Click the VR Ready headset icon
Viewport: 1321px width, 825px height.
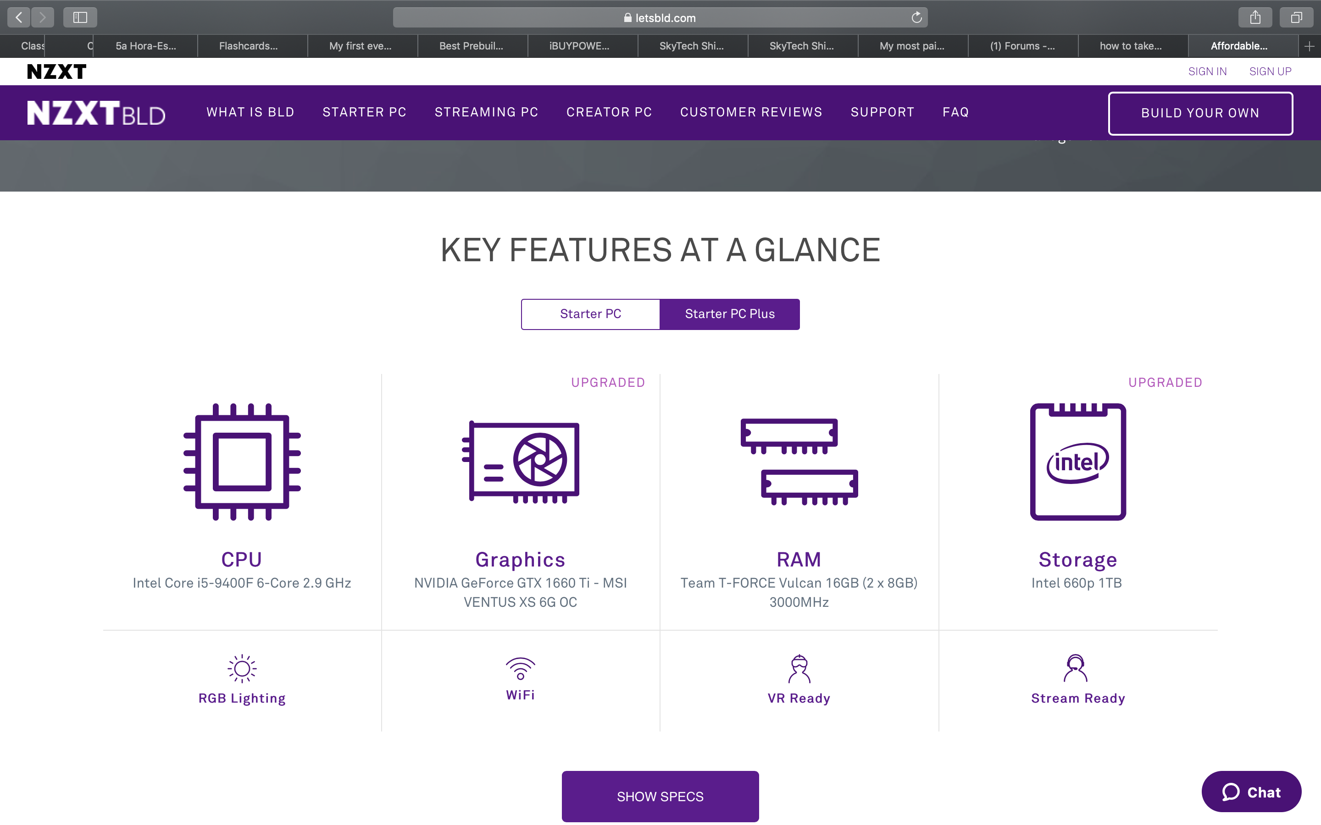click(x=799, y=668)
